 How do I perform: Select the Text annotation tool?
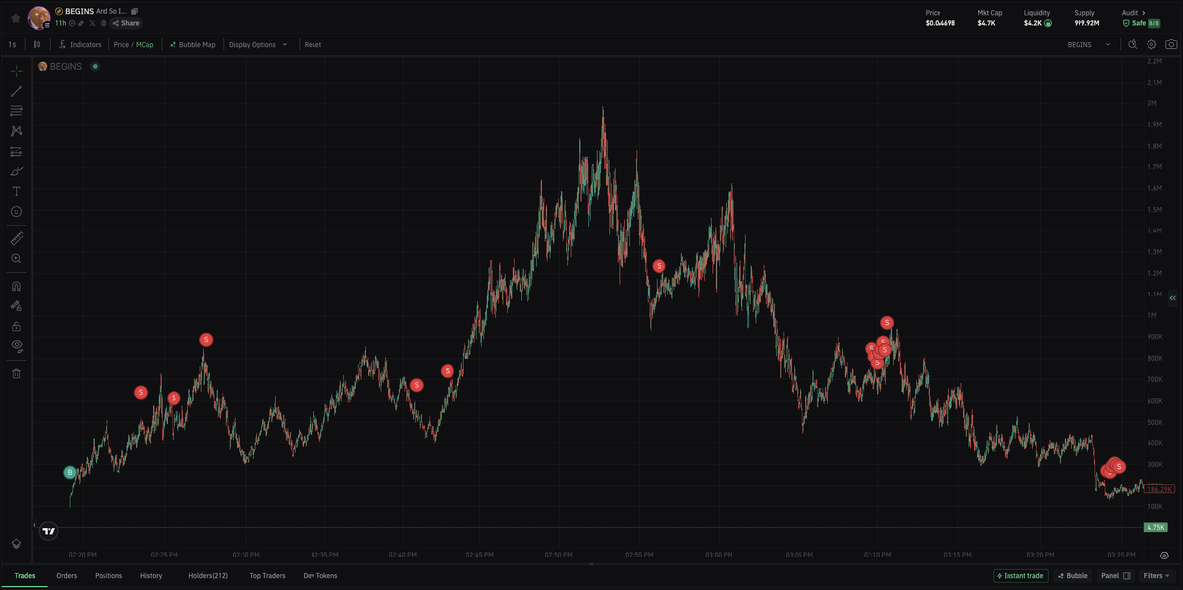click(x=16, y=191)
